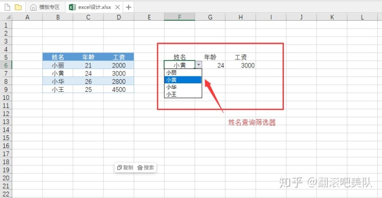Screen dimensions: 382x198
Task: Click the 姓名 label in column F
Action: pos(179,57)
